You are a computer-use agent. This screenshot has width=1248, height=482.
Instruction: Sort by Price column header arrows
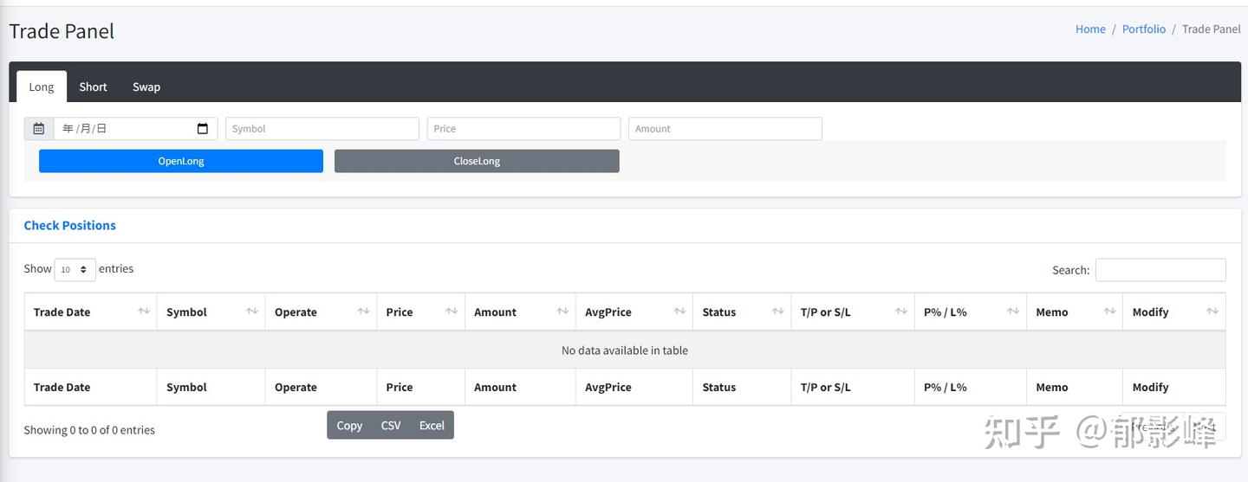(452, 312)
